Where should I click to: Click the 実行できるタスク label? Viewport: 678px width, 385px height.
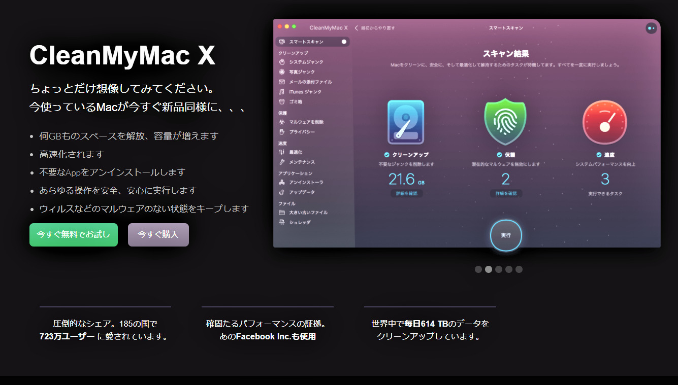(605, 194)
